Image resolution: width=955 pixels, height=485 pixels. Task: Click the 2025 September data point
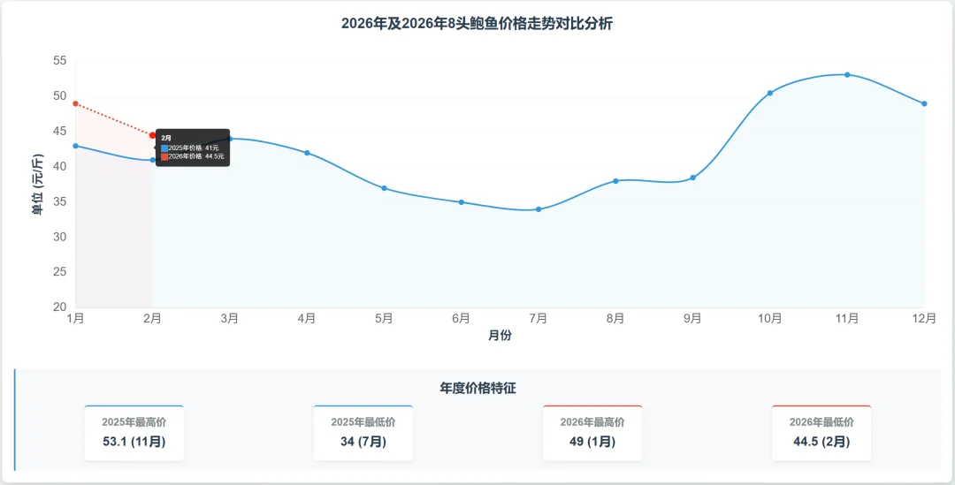pos(692,178)
